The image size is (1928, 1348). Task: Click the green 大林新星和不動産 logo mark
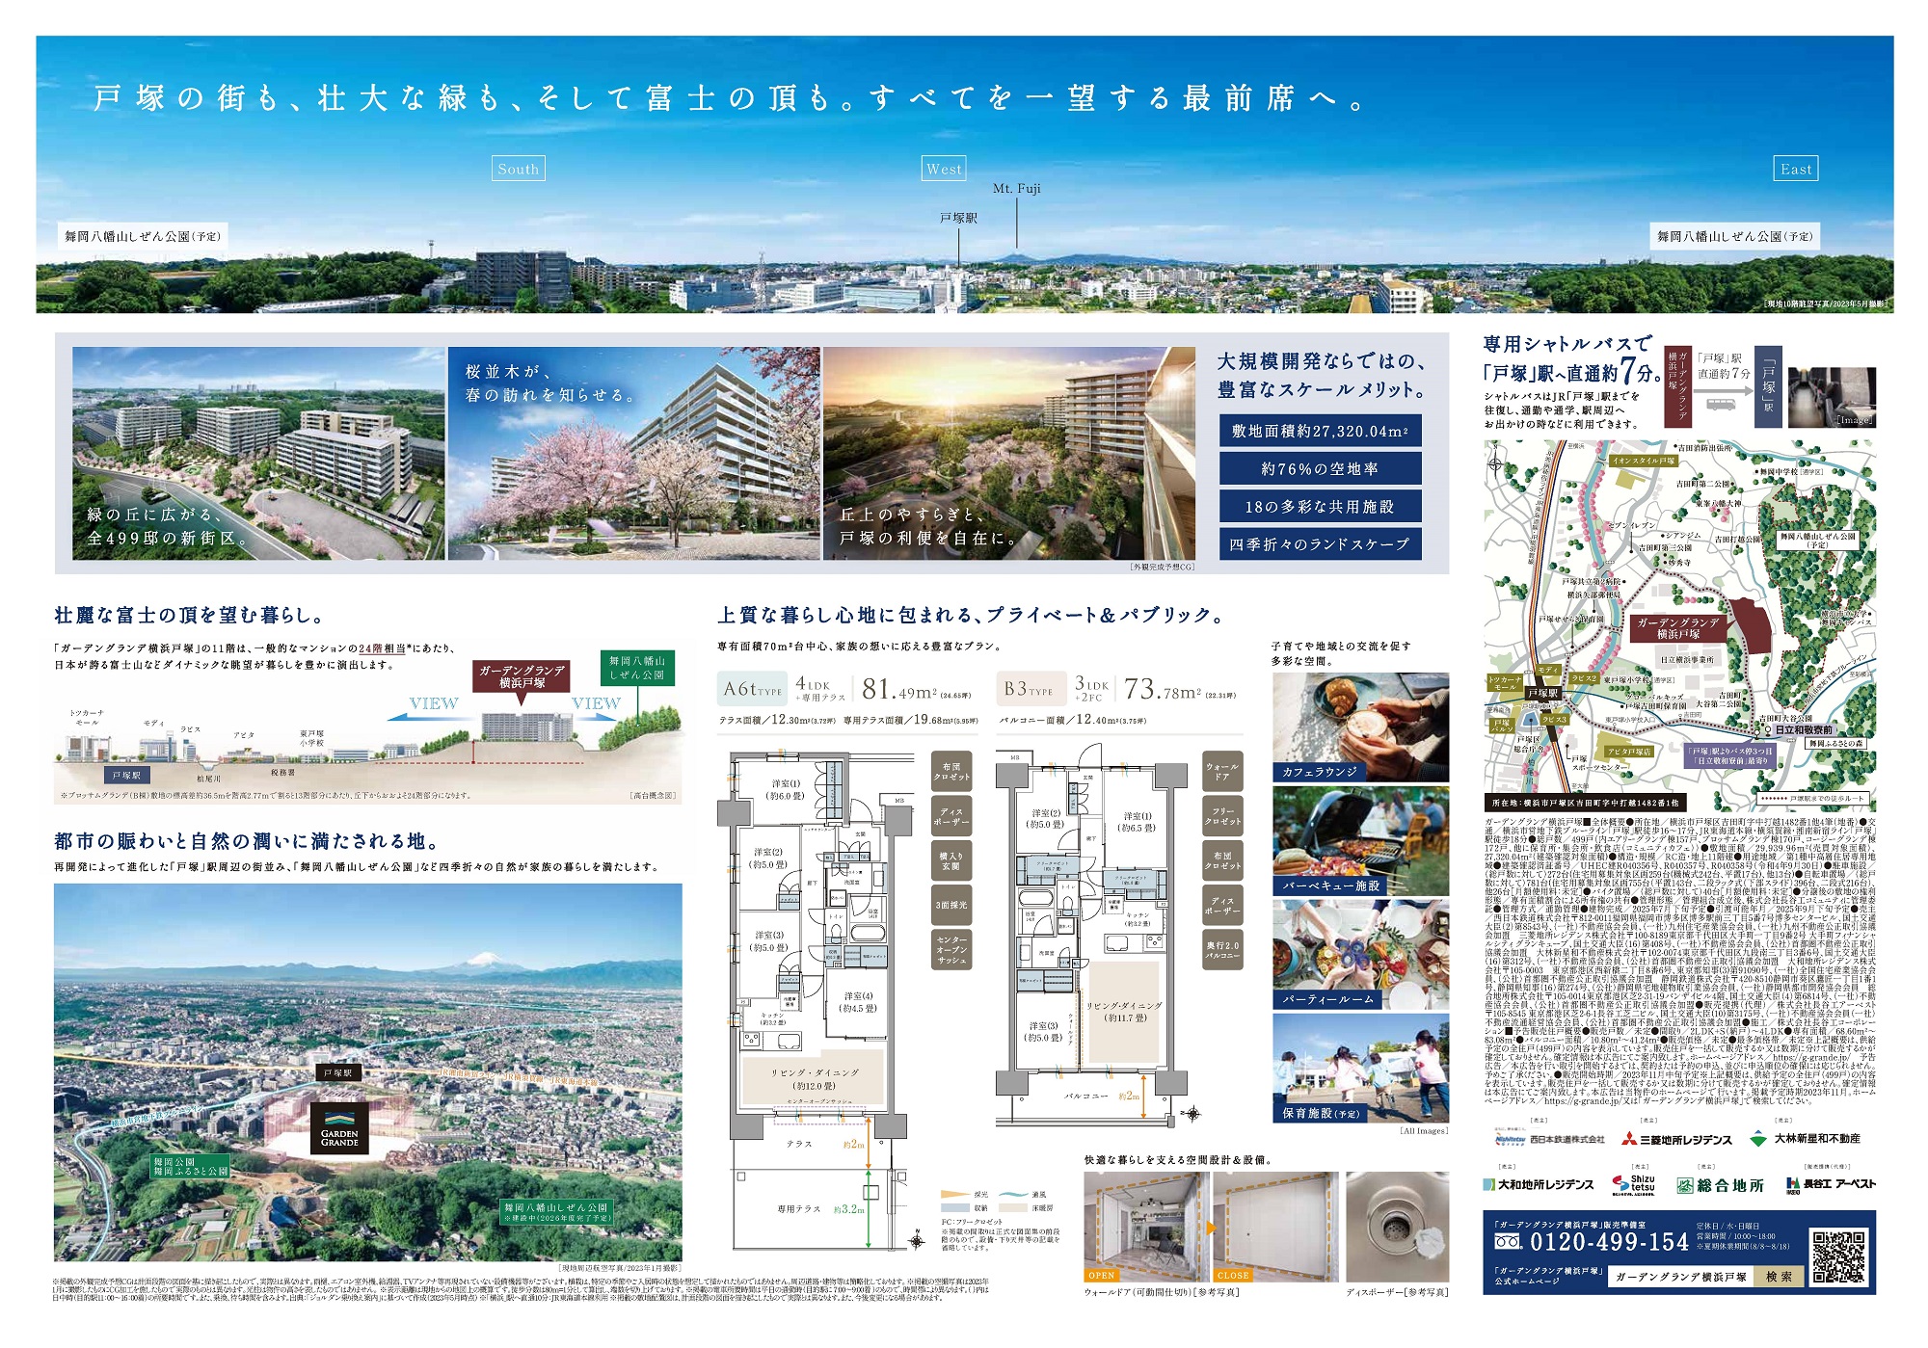[1758, 1138]
